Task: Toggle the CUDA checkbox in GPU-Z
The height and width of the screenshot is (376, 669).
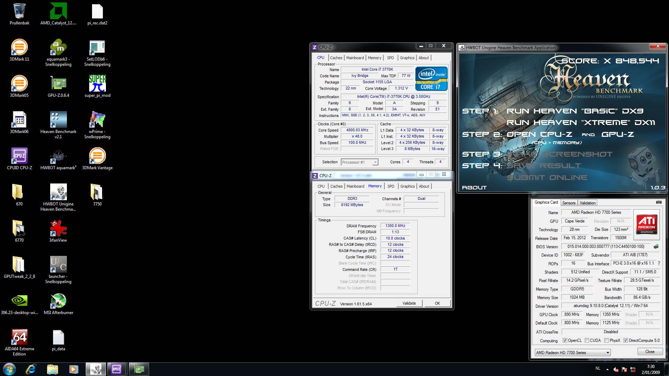Action: [x=587, y=340]
